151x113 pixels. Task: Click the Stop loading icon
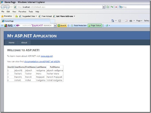[x=116, y=7]
